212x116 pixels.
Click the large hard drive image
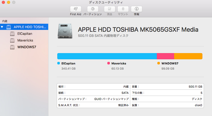(65, 31)
